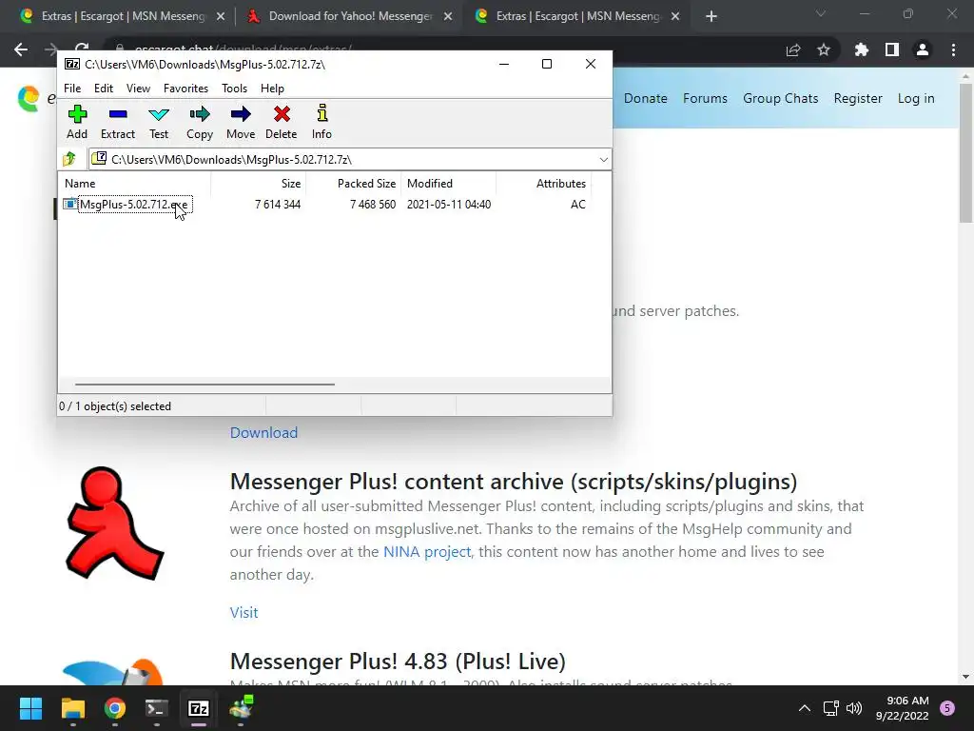Open the MSN Messenger taskbar icon
Screen dimensions: 974x731
point(241,708)
